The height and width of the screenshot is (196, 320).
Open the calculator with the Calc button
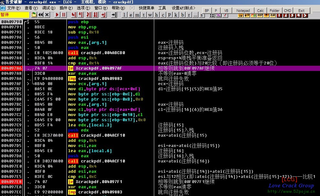(260, 11)
